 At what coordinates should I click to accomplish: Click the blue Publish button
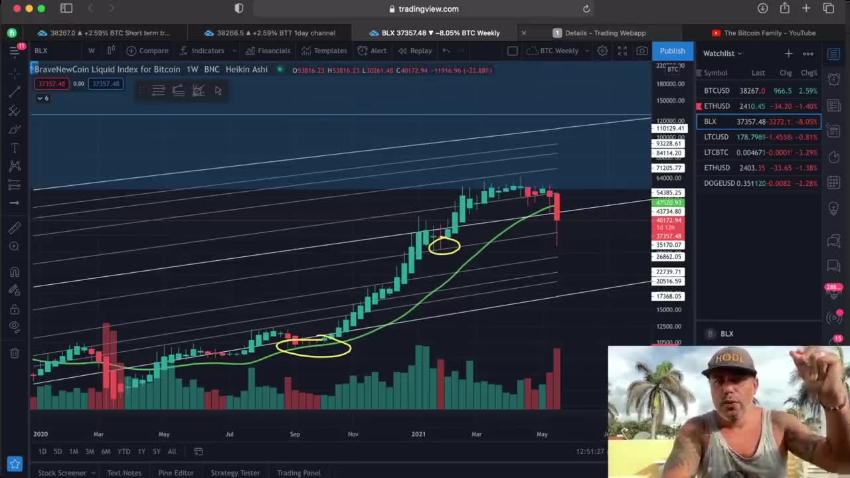[x=672, y=50]
